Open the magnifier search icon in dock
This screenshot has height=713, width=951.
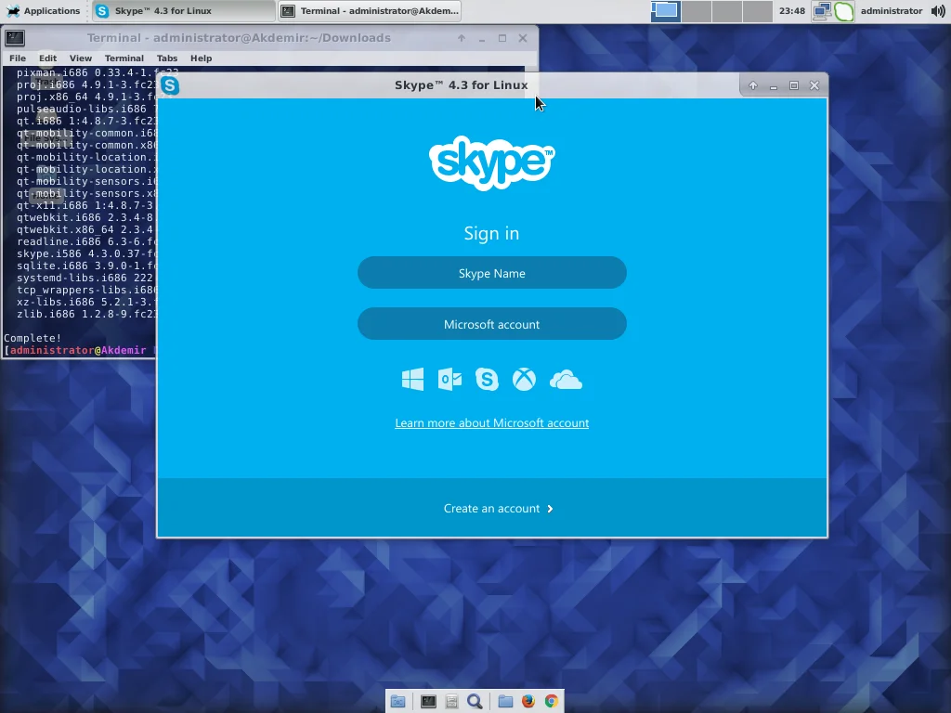pos(475,702)
